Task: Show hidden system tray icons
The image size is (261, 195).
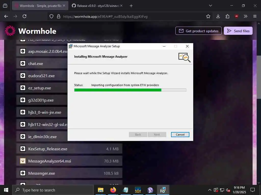Action: coord(210,190)
